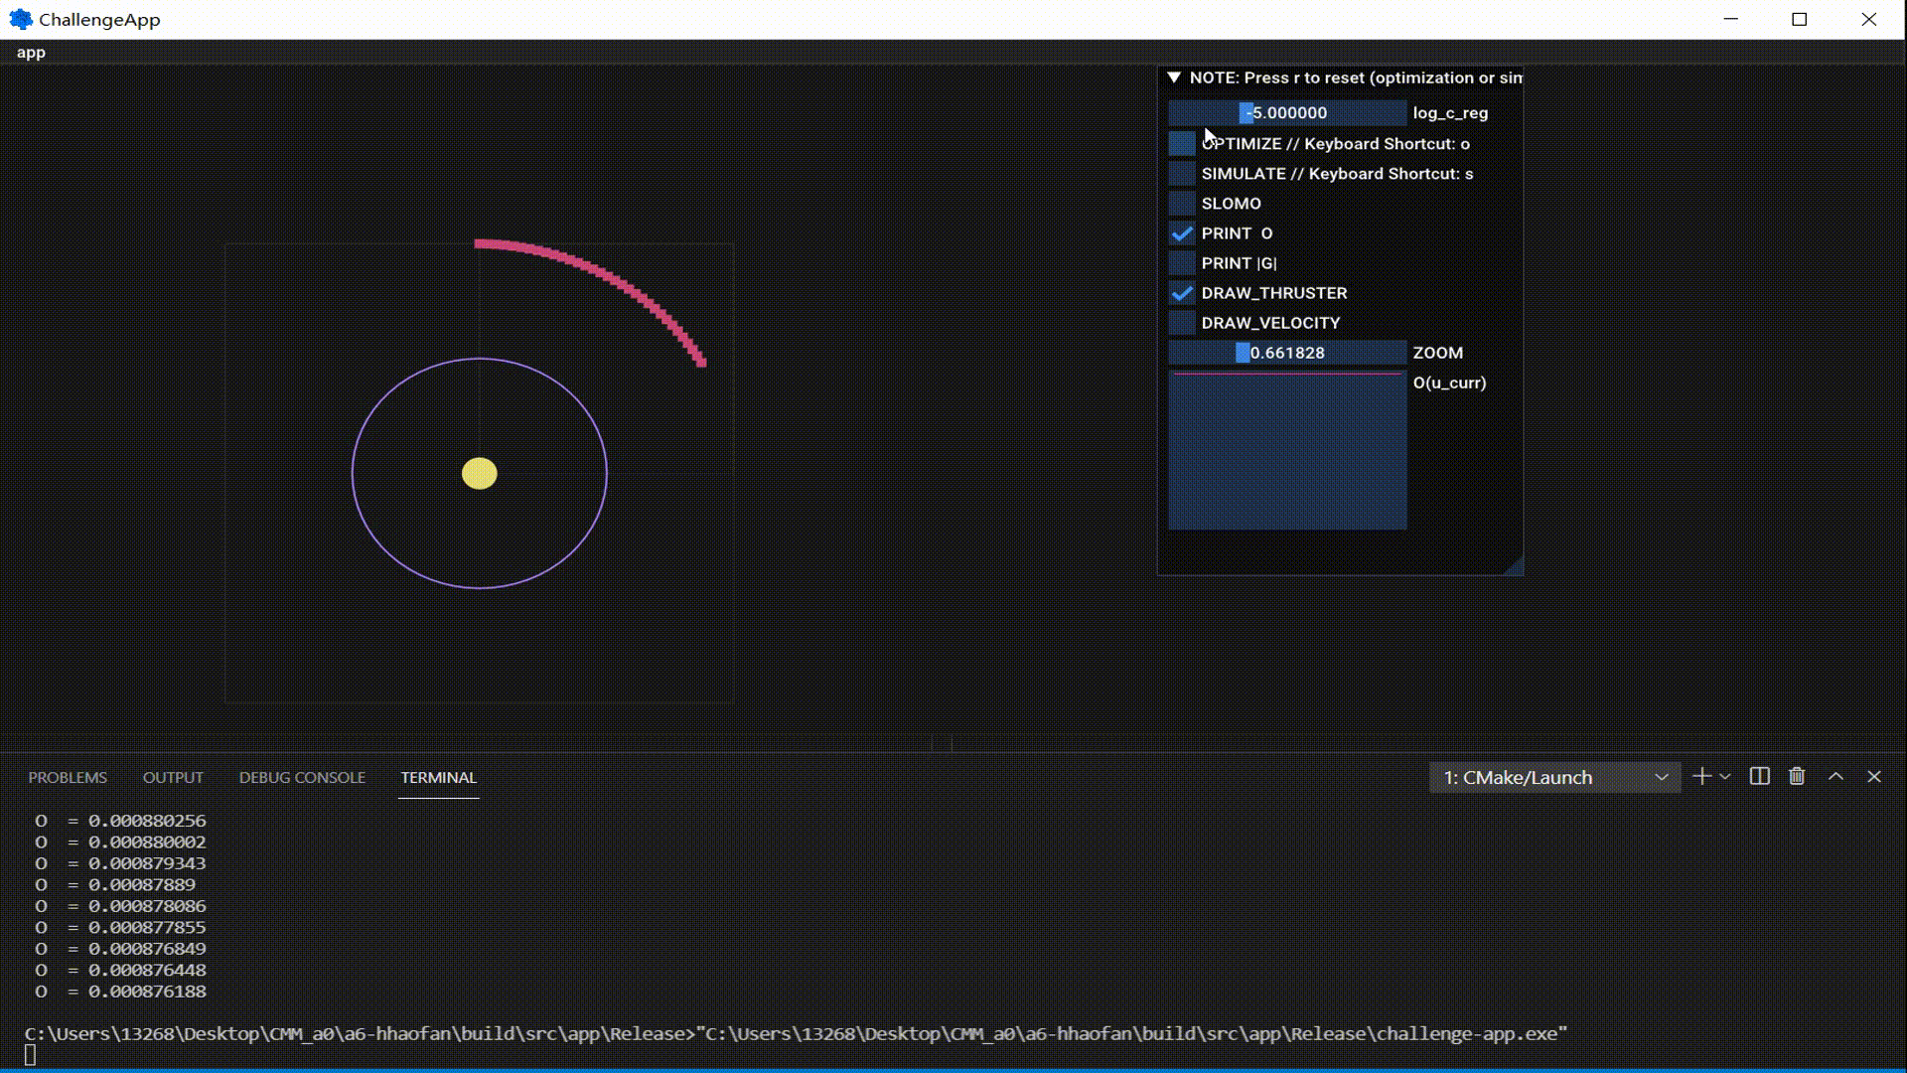Image resolution: width=1907 pixels, height=1073 pixels.
Task: Kill terminal with trash icon
Action: pyautogui.click(x=1797, y=777)
